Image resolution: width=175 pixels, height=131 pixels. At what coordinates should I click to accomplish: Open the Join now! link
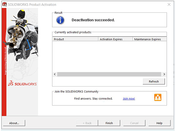click(x=129, y=99)
